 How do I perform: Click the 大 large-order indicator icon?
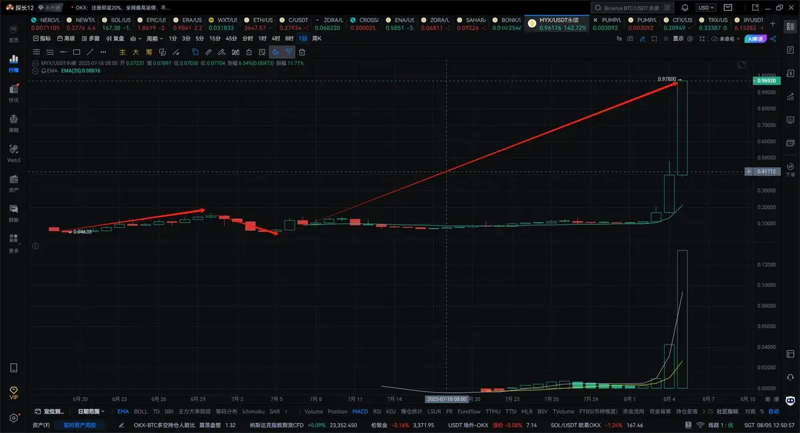tap(135, 52)
